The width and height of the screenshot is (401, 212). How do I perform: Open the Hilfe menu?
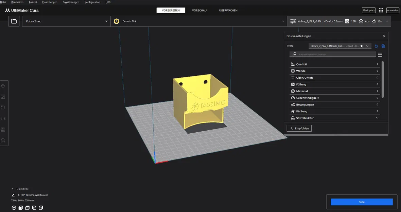(108, 2)
